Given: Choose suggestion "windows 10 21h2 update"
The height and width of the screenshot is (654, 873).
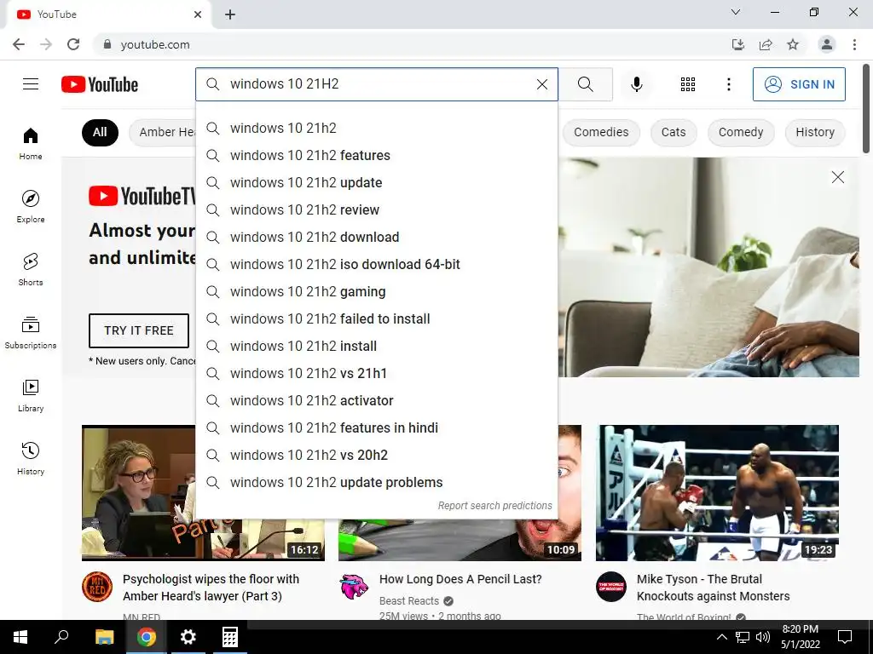Looking at the screenshot, I should click(376, 182).
